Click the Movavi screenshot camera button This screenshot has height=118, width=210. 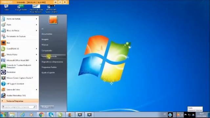click(x=55, y=2)
